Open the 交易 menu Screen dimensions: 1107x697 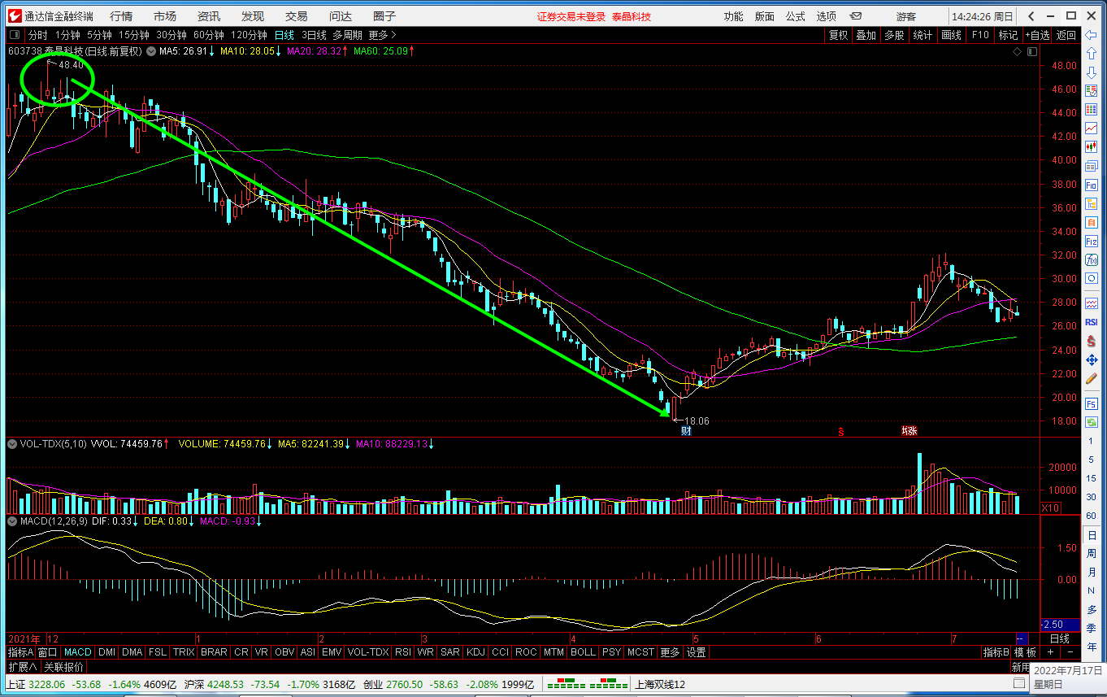point(297,16)
